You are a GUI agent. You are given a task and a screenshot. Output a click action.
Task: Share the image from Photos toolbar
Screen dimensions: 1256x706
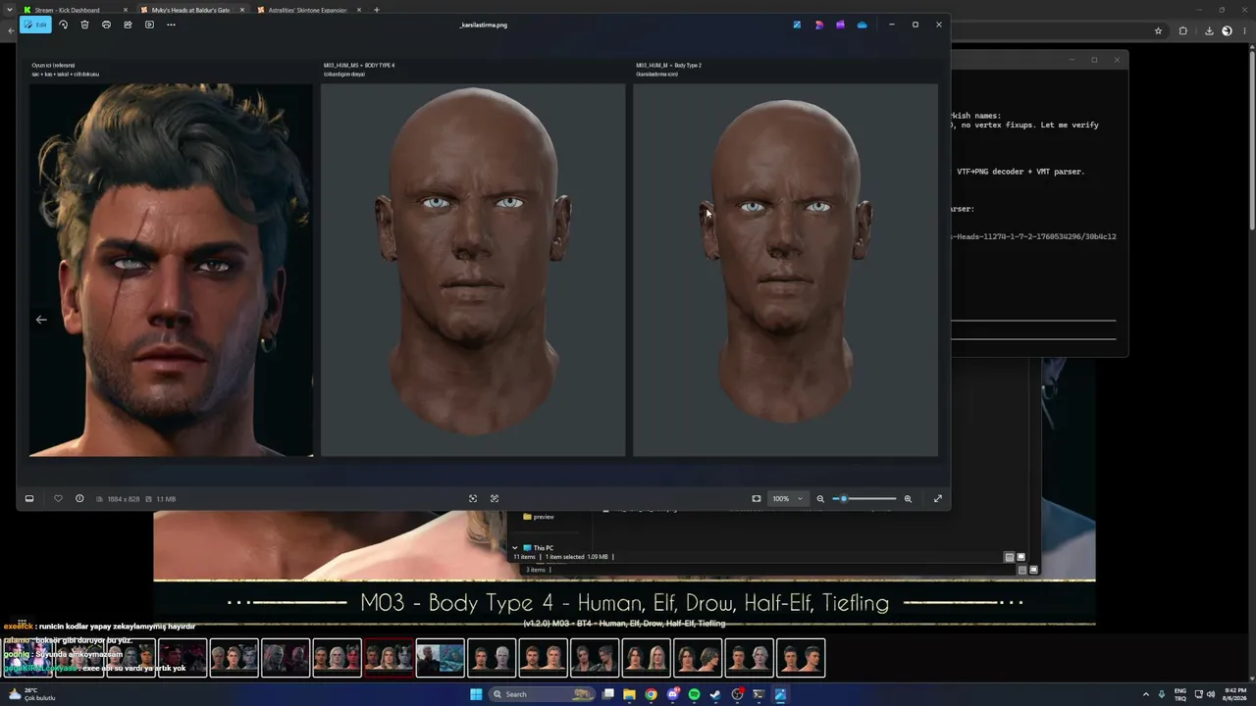click(128, 25)
